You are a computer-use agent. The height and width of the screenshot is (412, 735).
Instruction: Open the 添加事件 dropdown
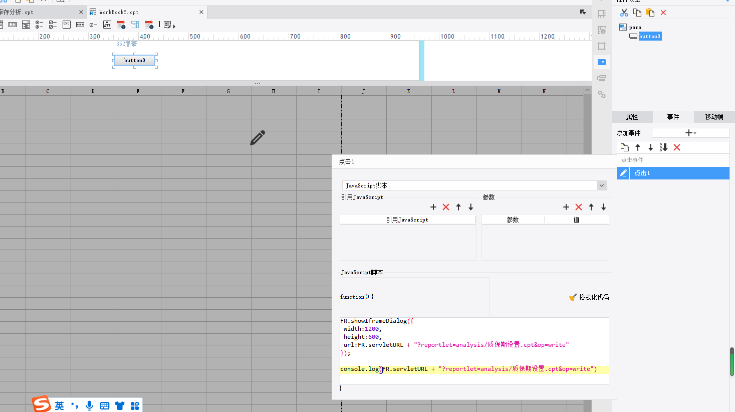point(690,133)
